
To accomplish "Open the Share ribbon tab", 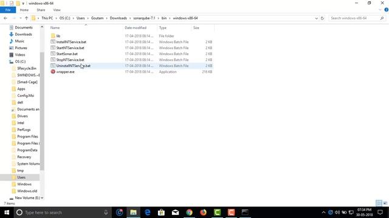I will [x=41, y=10].
